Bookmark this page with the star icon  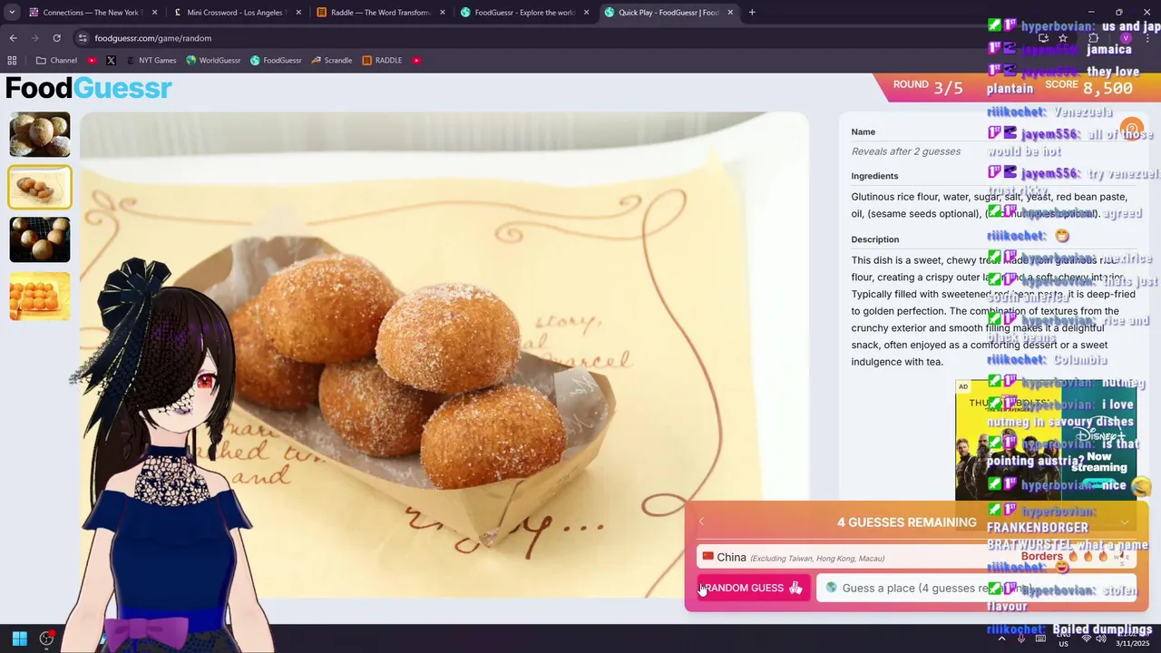[1063, 38]
